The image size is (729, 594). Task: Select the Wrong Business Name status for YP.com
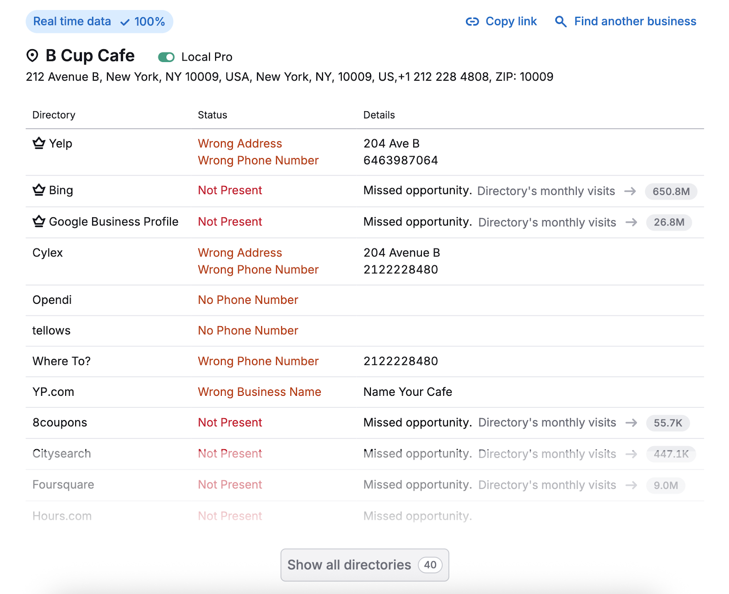259,392
